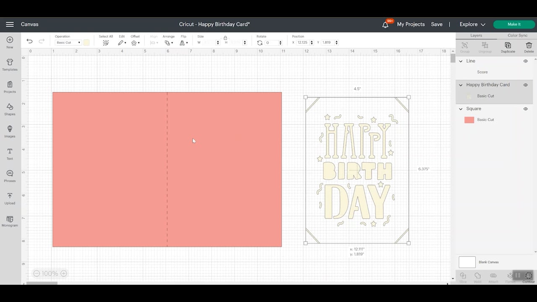Click the Make It button

tap(514, 24)
